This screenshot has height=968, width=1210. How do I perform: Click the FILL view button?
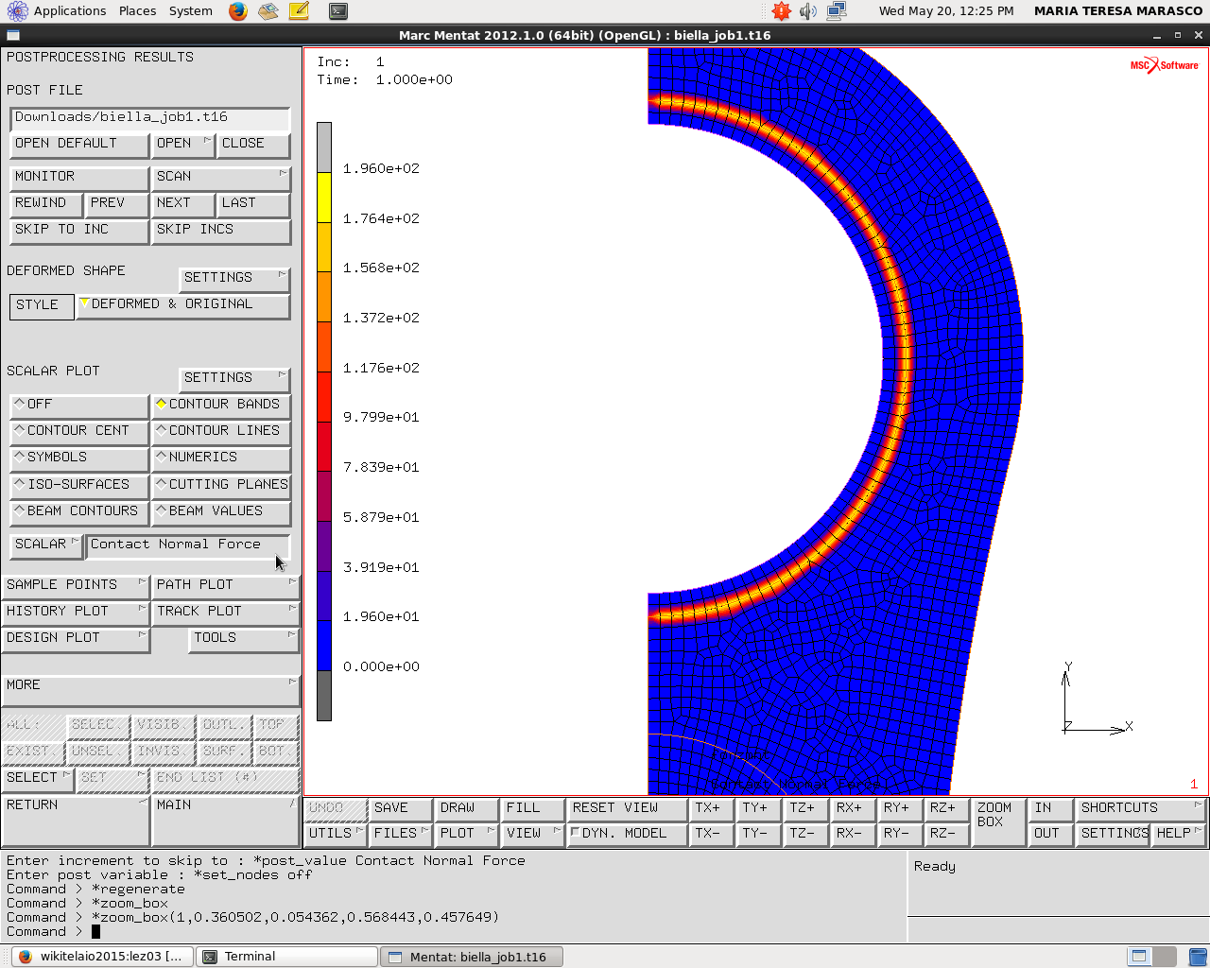[x=532, y=808]
